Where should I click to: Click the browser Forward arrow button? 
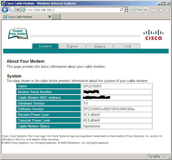pos(12,10)
